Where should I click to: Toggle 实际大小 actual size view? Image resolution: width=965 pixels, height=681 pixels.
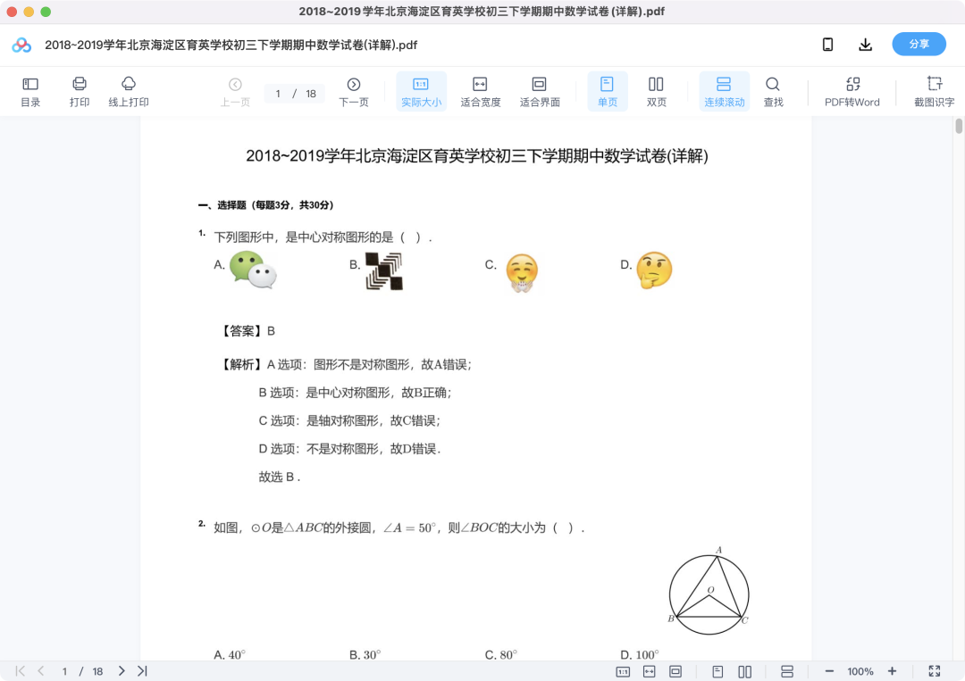(x=421, y=92)
